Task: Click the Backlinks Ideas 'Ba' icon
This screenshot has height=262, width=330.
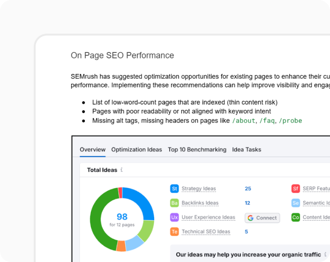Action: point(174,203)
